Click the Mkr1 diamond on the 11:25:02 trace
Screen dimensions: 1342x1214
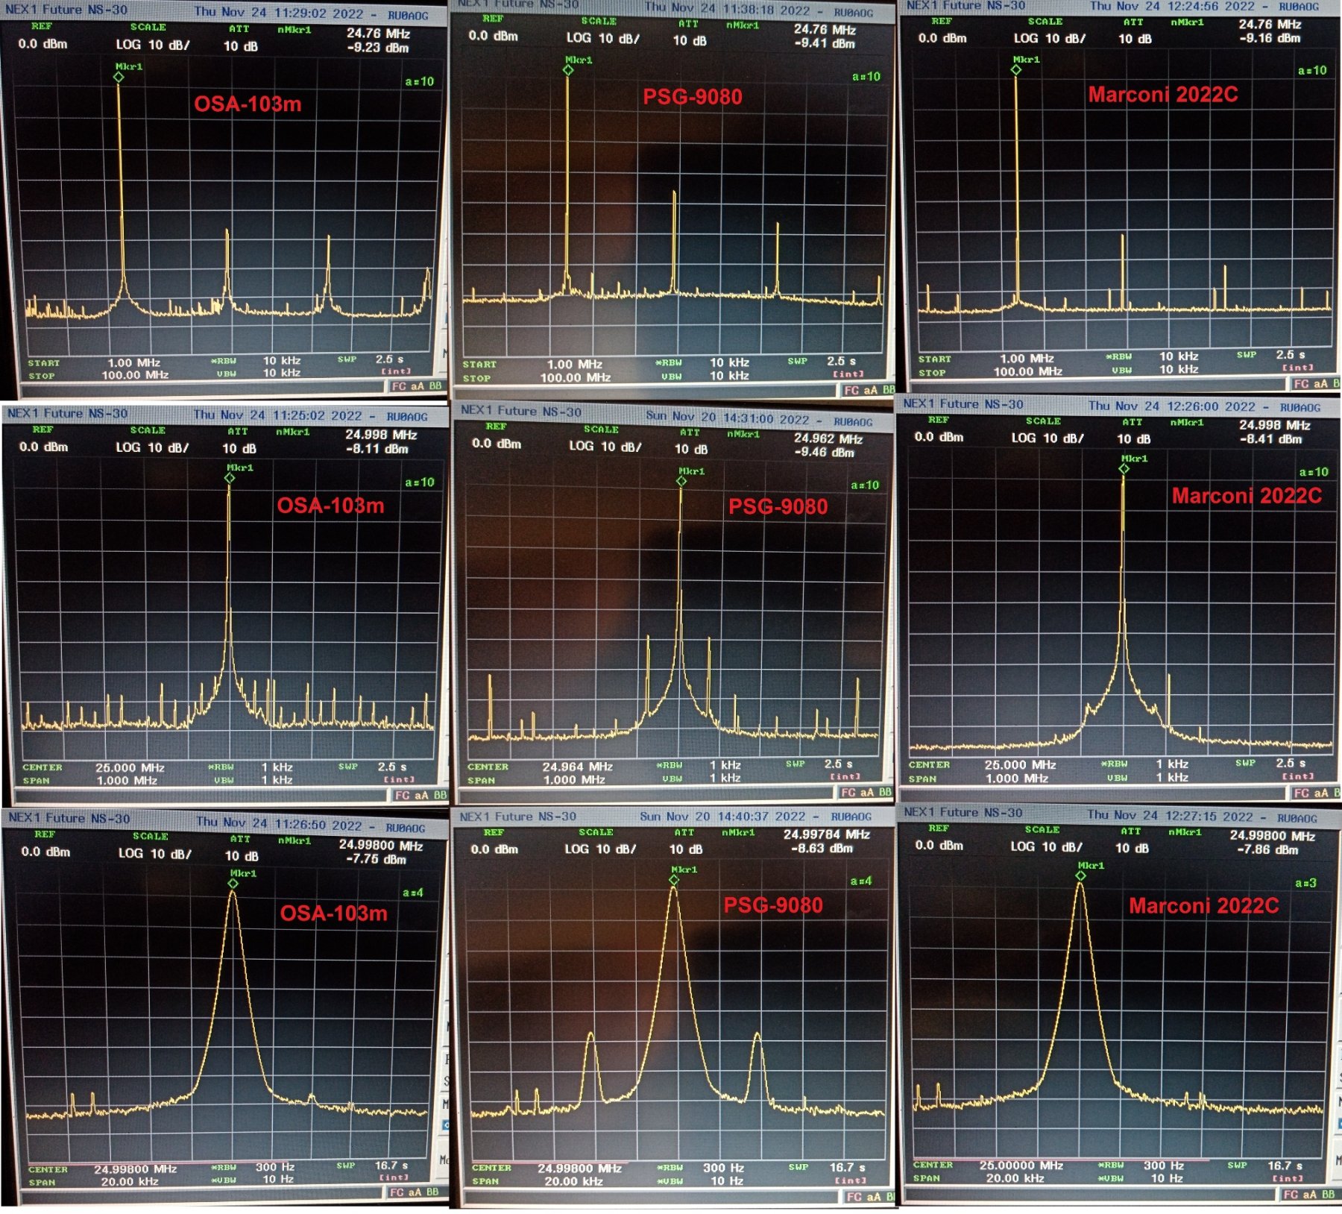point(229,478)
